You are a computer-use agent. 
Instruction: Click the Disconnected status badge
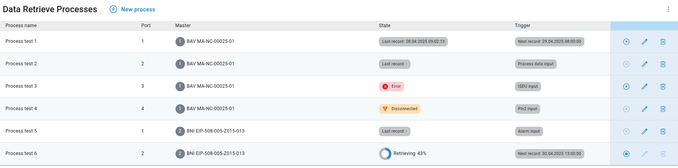point(399,109)
